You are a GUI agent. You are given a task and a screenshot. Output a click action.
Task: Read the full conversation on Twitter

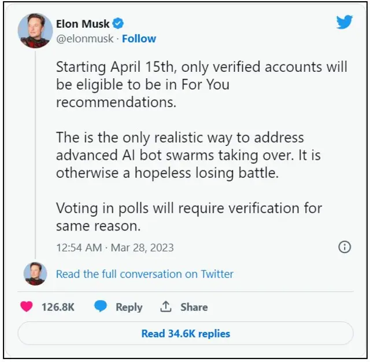[145, 274]
